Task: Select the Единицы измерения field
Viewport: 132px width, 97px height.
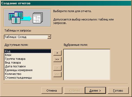Action: [28, 70]
